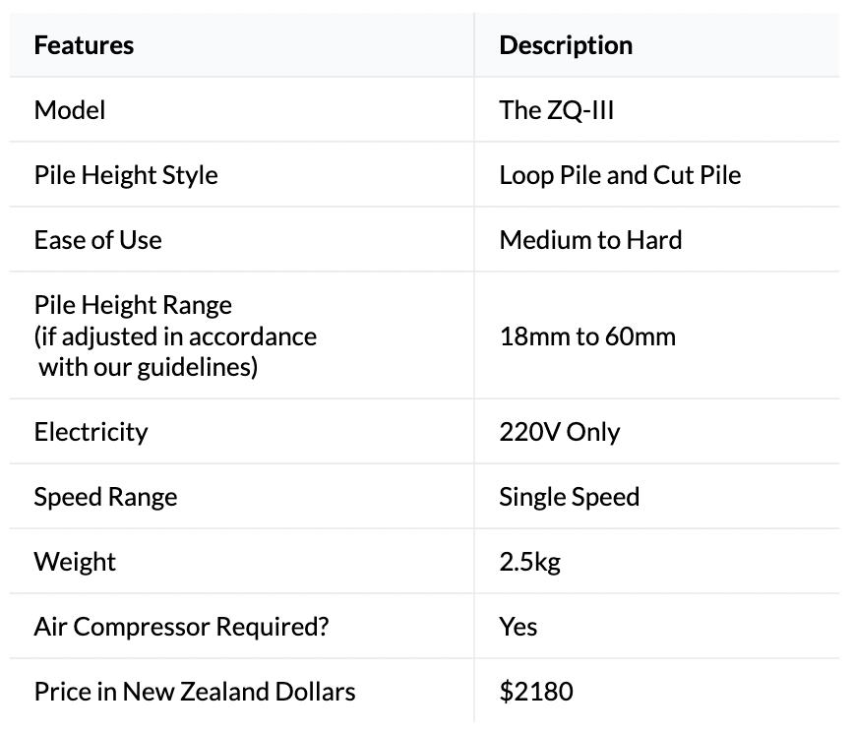Click the $2180 price value
The image size is (854, 732).
coord(536,692)
